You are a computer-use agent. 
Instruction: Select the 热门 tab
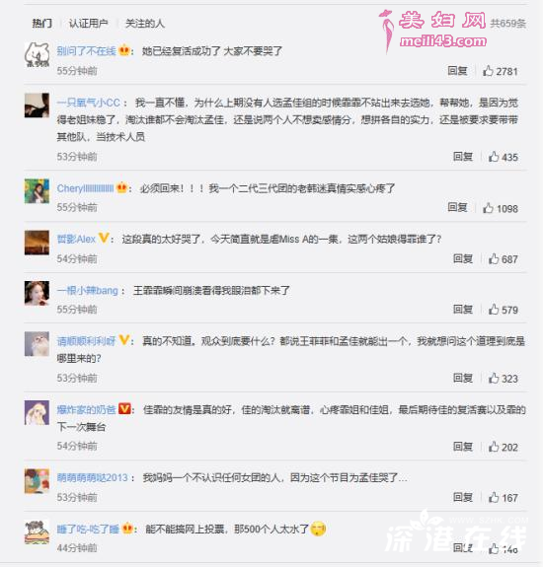(x=42, y=24)
